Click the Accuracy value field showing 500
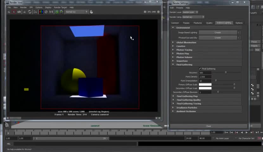The image size is (263, 152). click(x=205, y=73)
